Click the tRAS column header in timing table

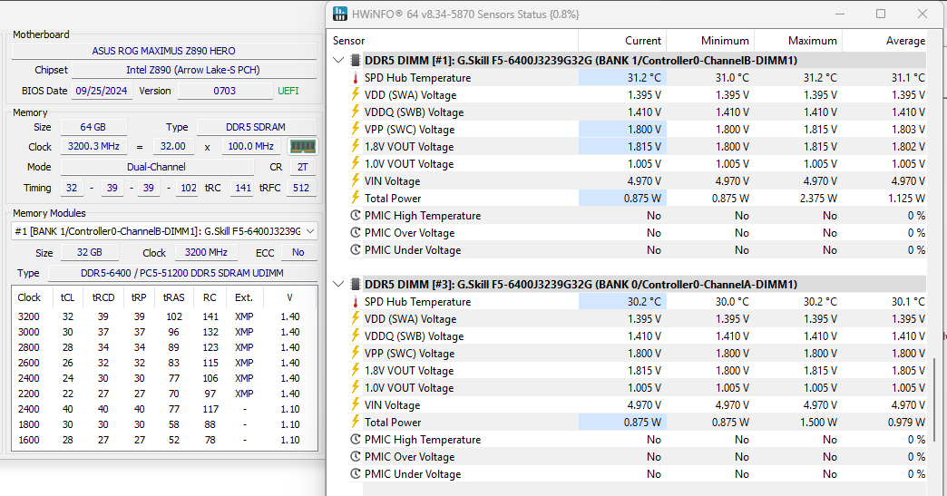tap(174, 297)
